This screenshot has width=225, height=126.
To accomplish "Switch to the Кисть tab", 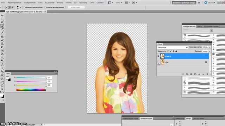I will point(199,27).
